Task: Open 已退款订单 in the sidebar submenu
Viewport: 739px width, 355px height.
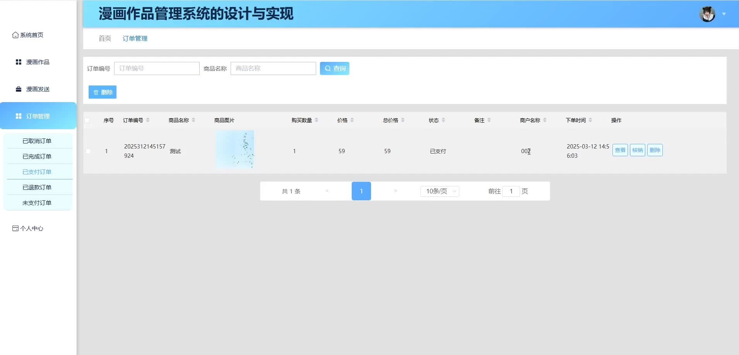Action: click(x=37, y=188)
